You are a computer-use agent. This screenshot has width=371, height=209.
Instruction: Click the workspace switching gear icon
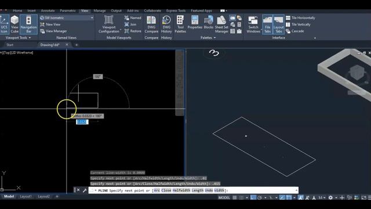(x=330, y=197)
